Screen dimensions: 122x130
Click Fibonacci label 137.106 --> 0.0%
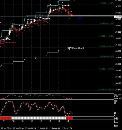[106, 3]
